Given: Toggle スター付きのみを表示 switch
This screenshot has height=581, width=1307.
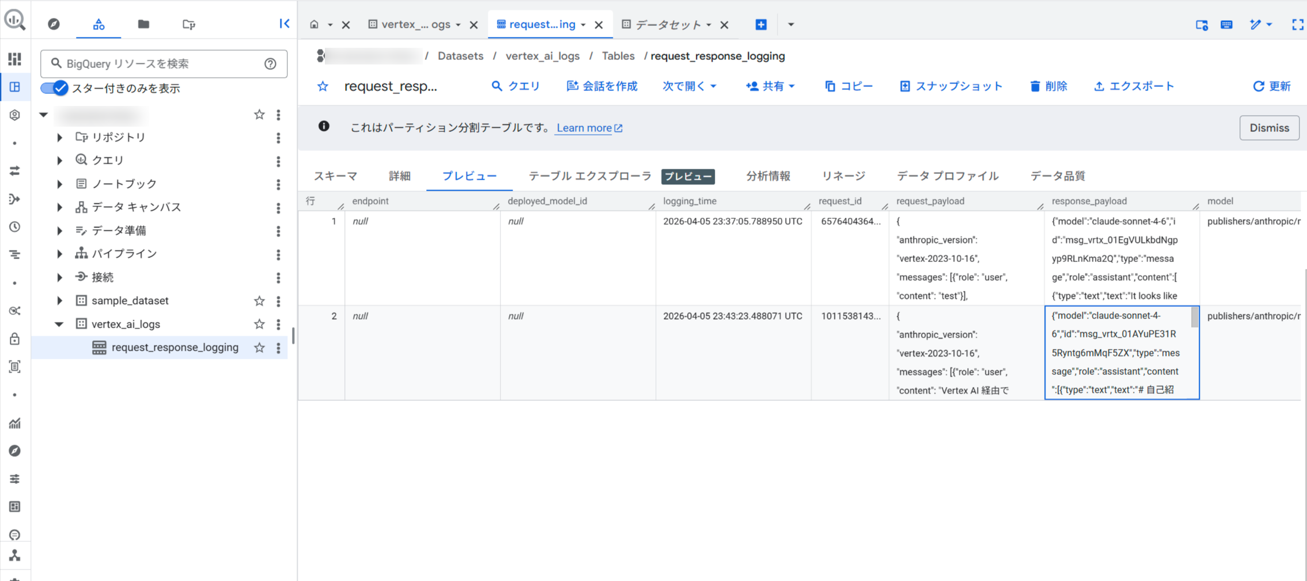Looking at the screenshot, I should pos(55,88).
